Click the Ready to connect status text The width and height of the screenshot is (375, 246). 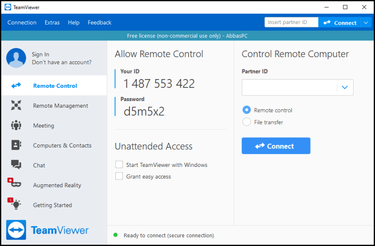click(x=168, y=235)
